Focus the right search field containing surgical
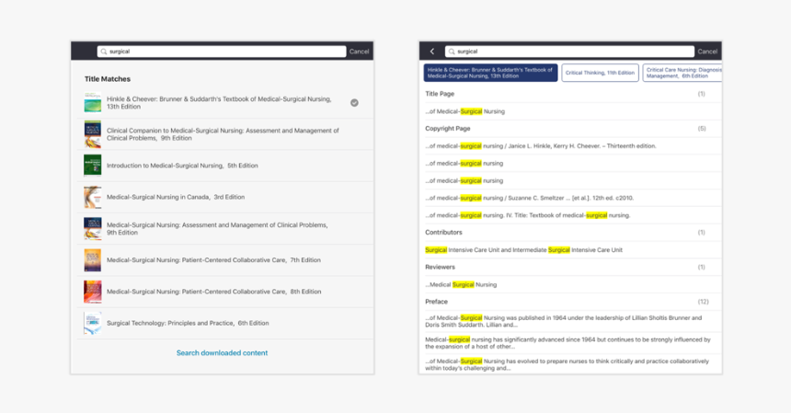The width and height of the screenshot is (791, 413). (x=569, y=52)
